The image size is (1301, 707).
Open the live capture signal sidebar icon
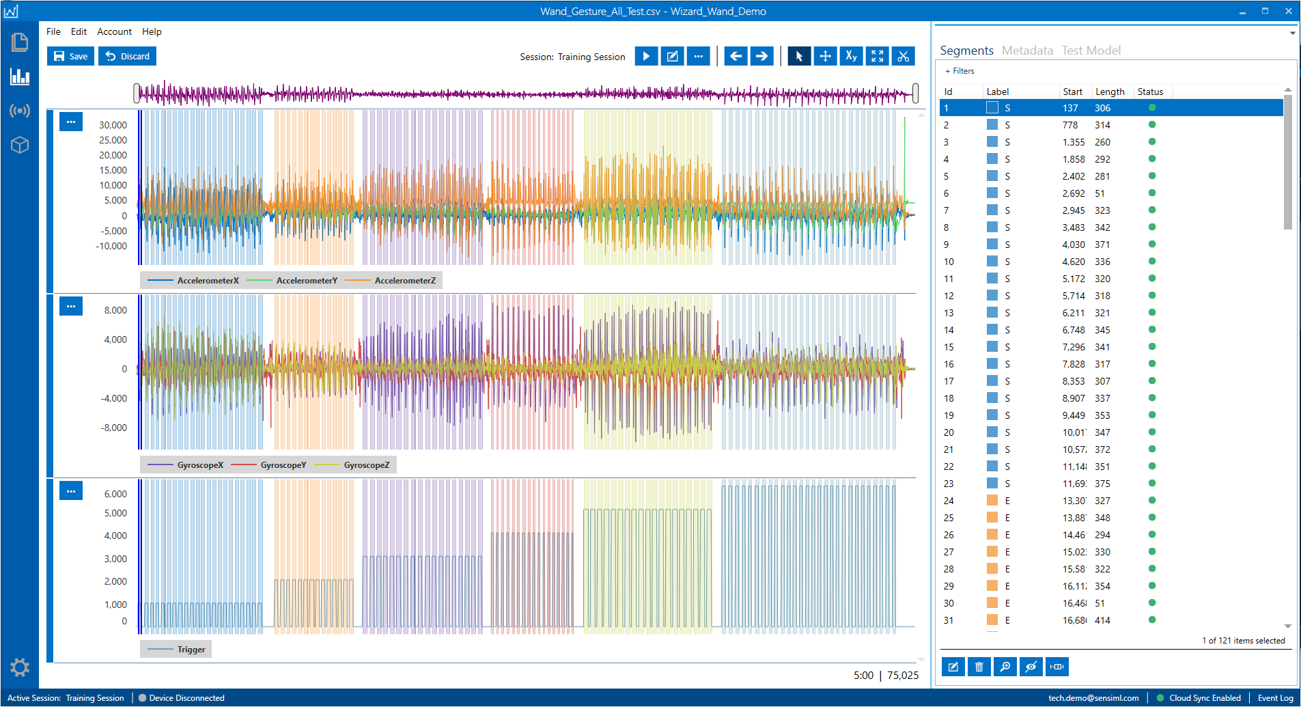20,111
